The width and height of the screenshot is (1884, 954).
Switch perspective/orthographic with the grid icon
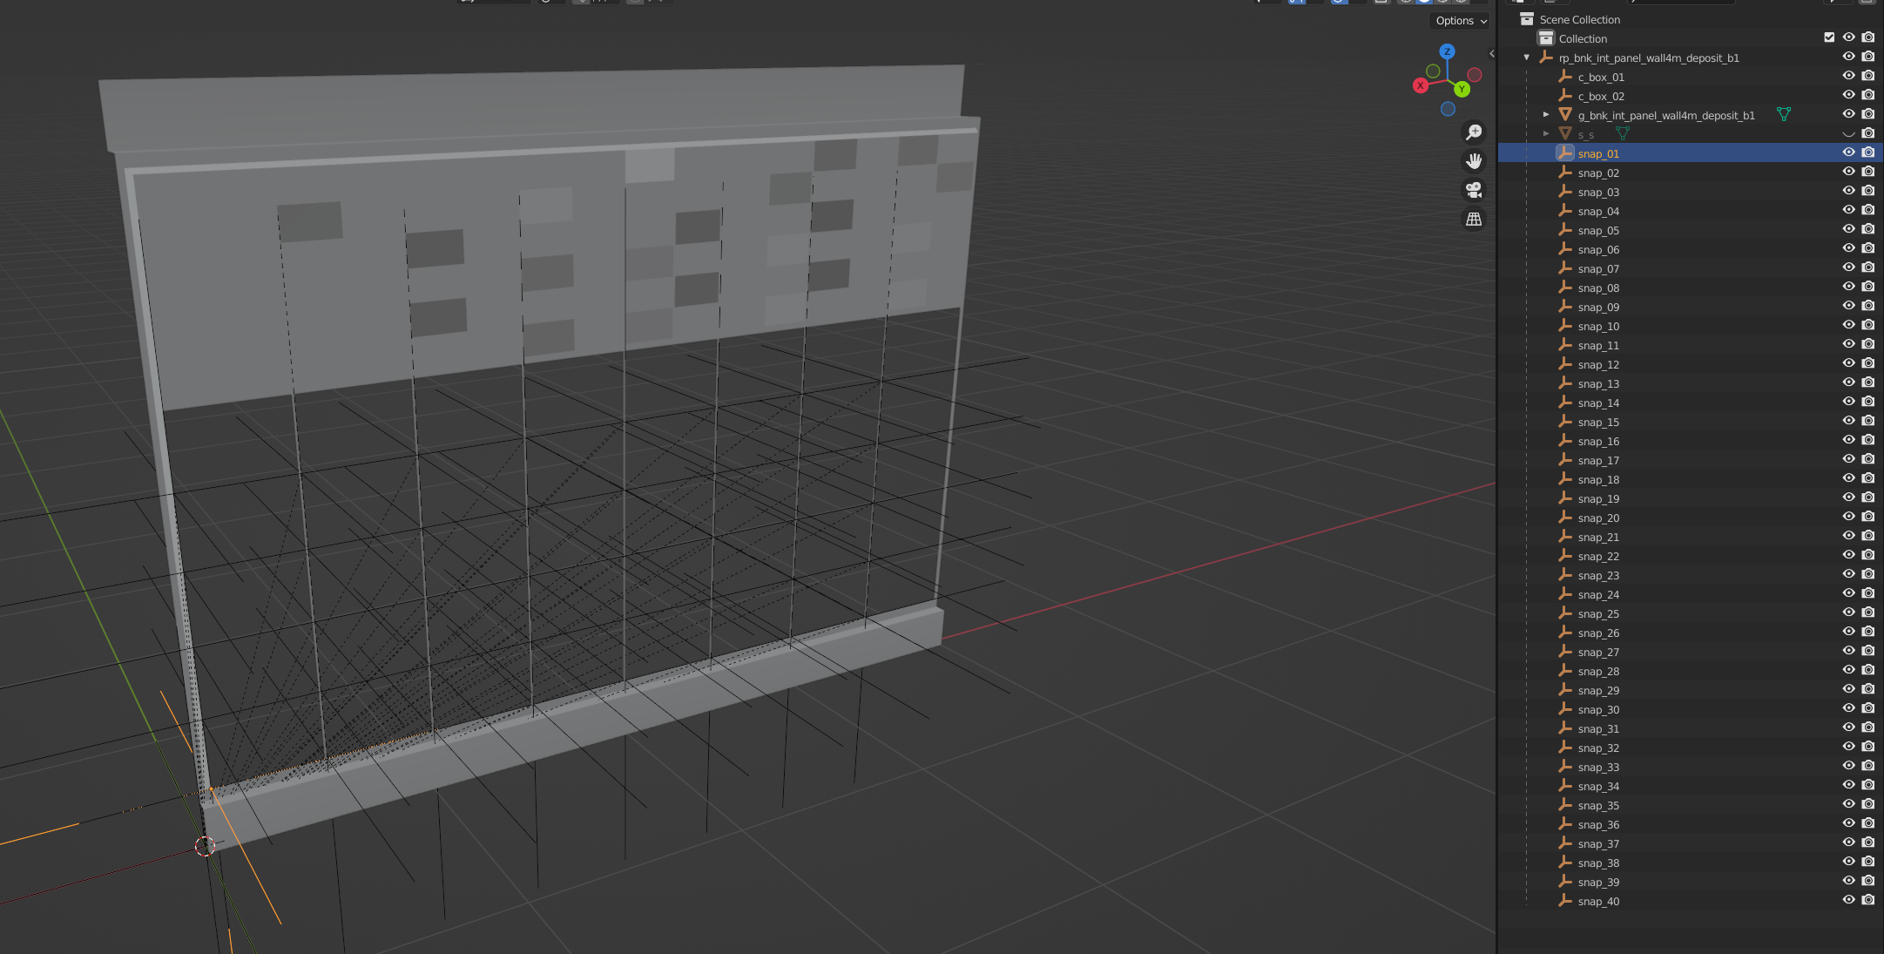[x=1474, y=220]
